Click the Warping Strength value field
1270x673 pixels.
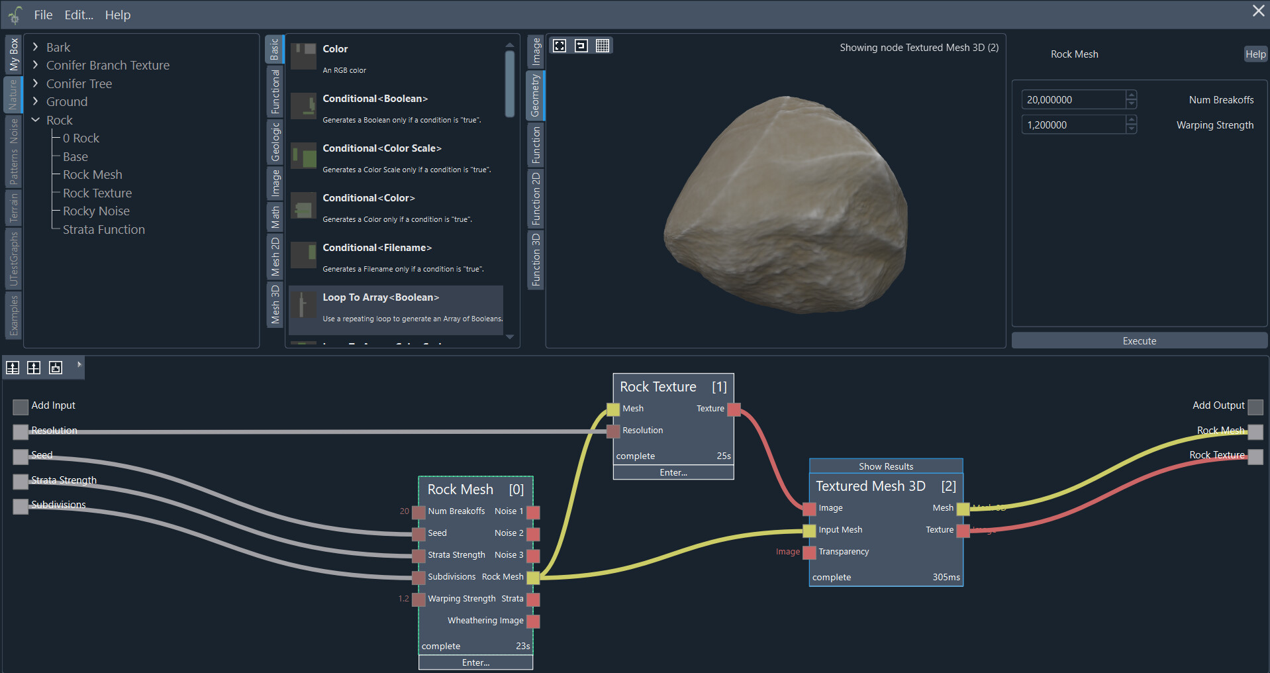click(x=1073, y=125)
